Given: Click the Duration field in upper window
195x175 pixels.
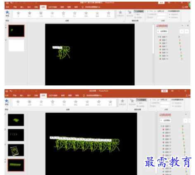Looking at the screenshot, I should pyautogui.click(x=162, y=14).
